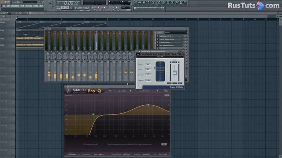The height and width of the screenshot is (158, 282).
Task: Change the Left/Right channel mode
Action: [127, 154]
